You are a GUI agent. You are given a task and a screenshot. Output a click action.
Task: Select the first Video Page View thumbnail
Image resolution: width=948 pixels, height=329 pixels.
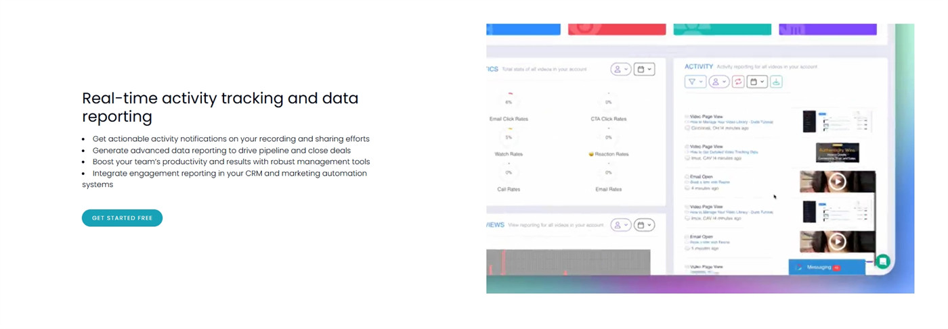click(x=837, y=122)
